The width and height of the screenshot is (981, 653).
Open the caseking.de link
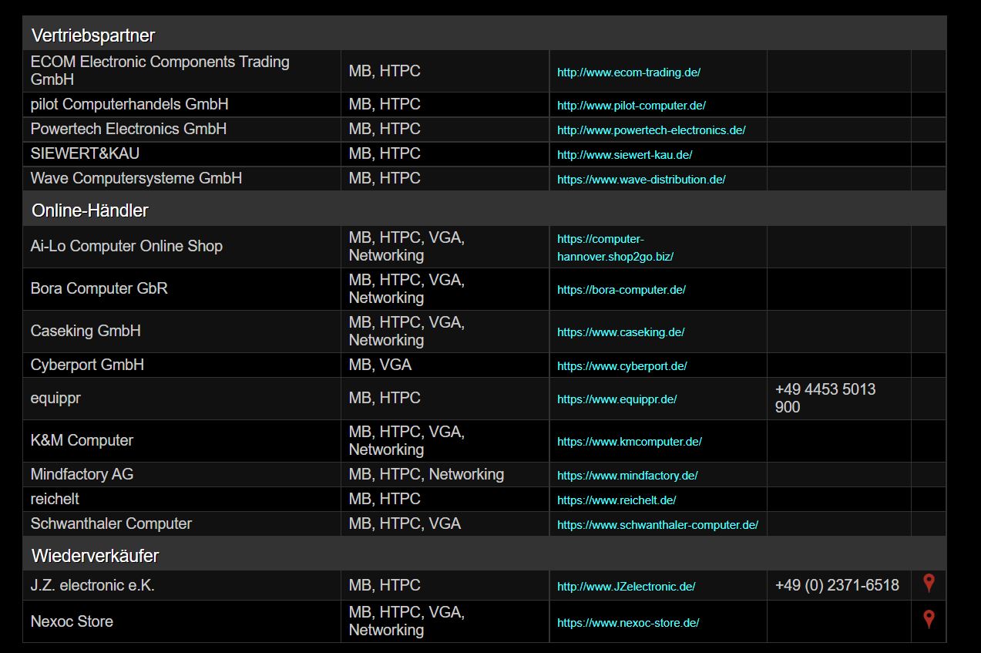coord(620,332)
